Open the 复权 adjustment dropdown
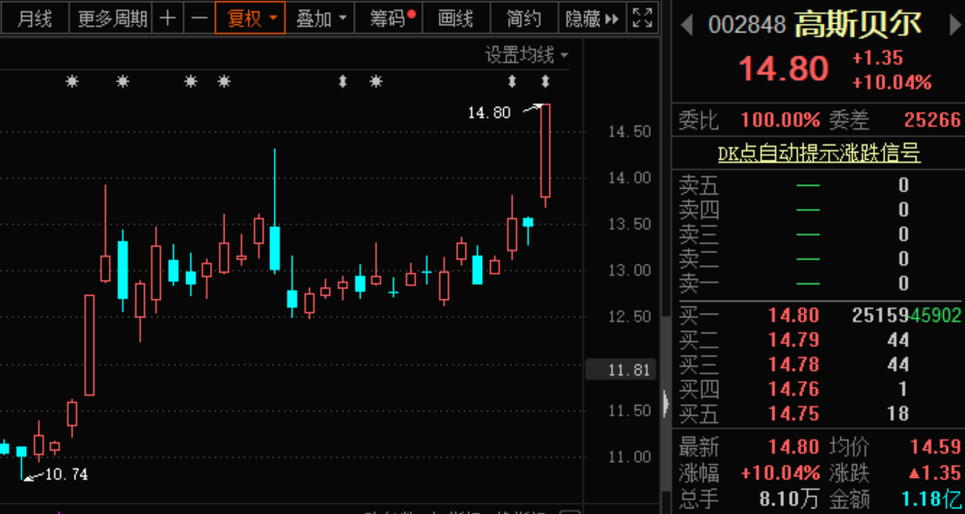The image size is (965, 514). tap(250, 18)
